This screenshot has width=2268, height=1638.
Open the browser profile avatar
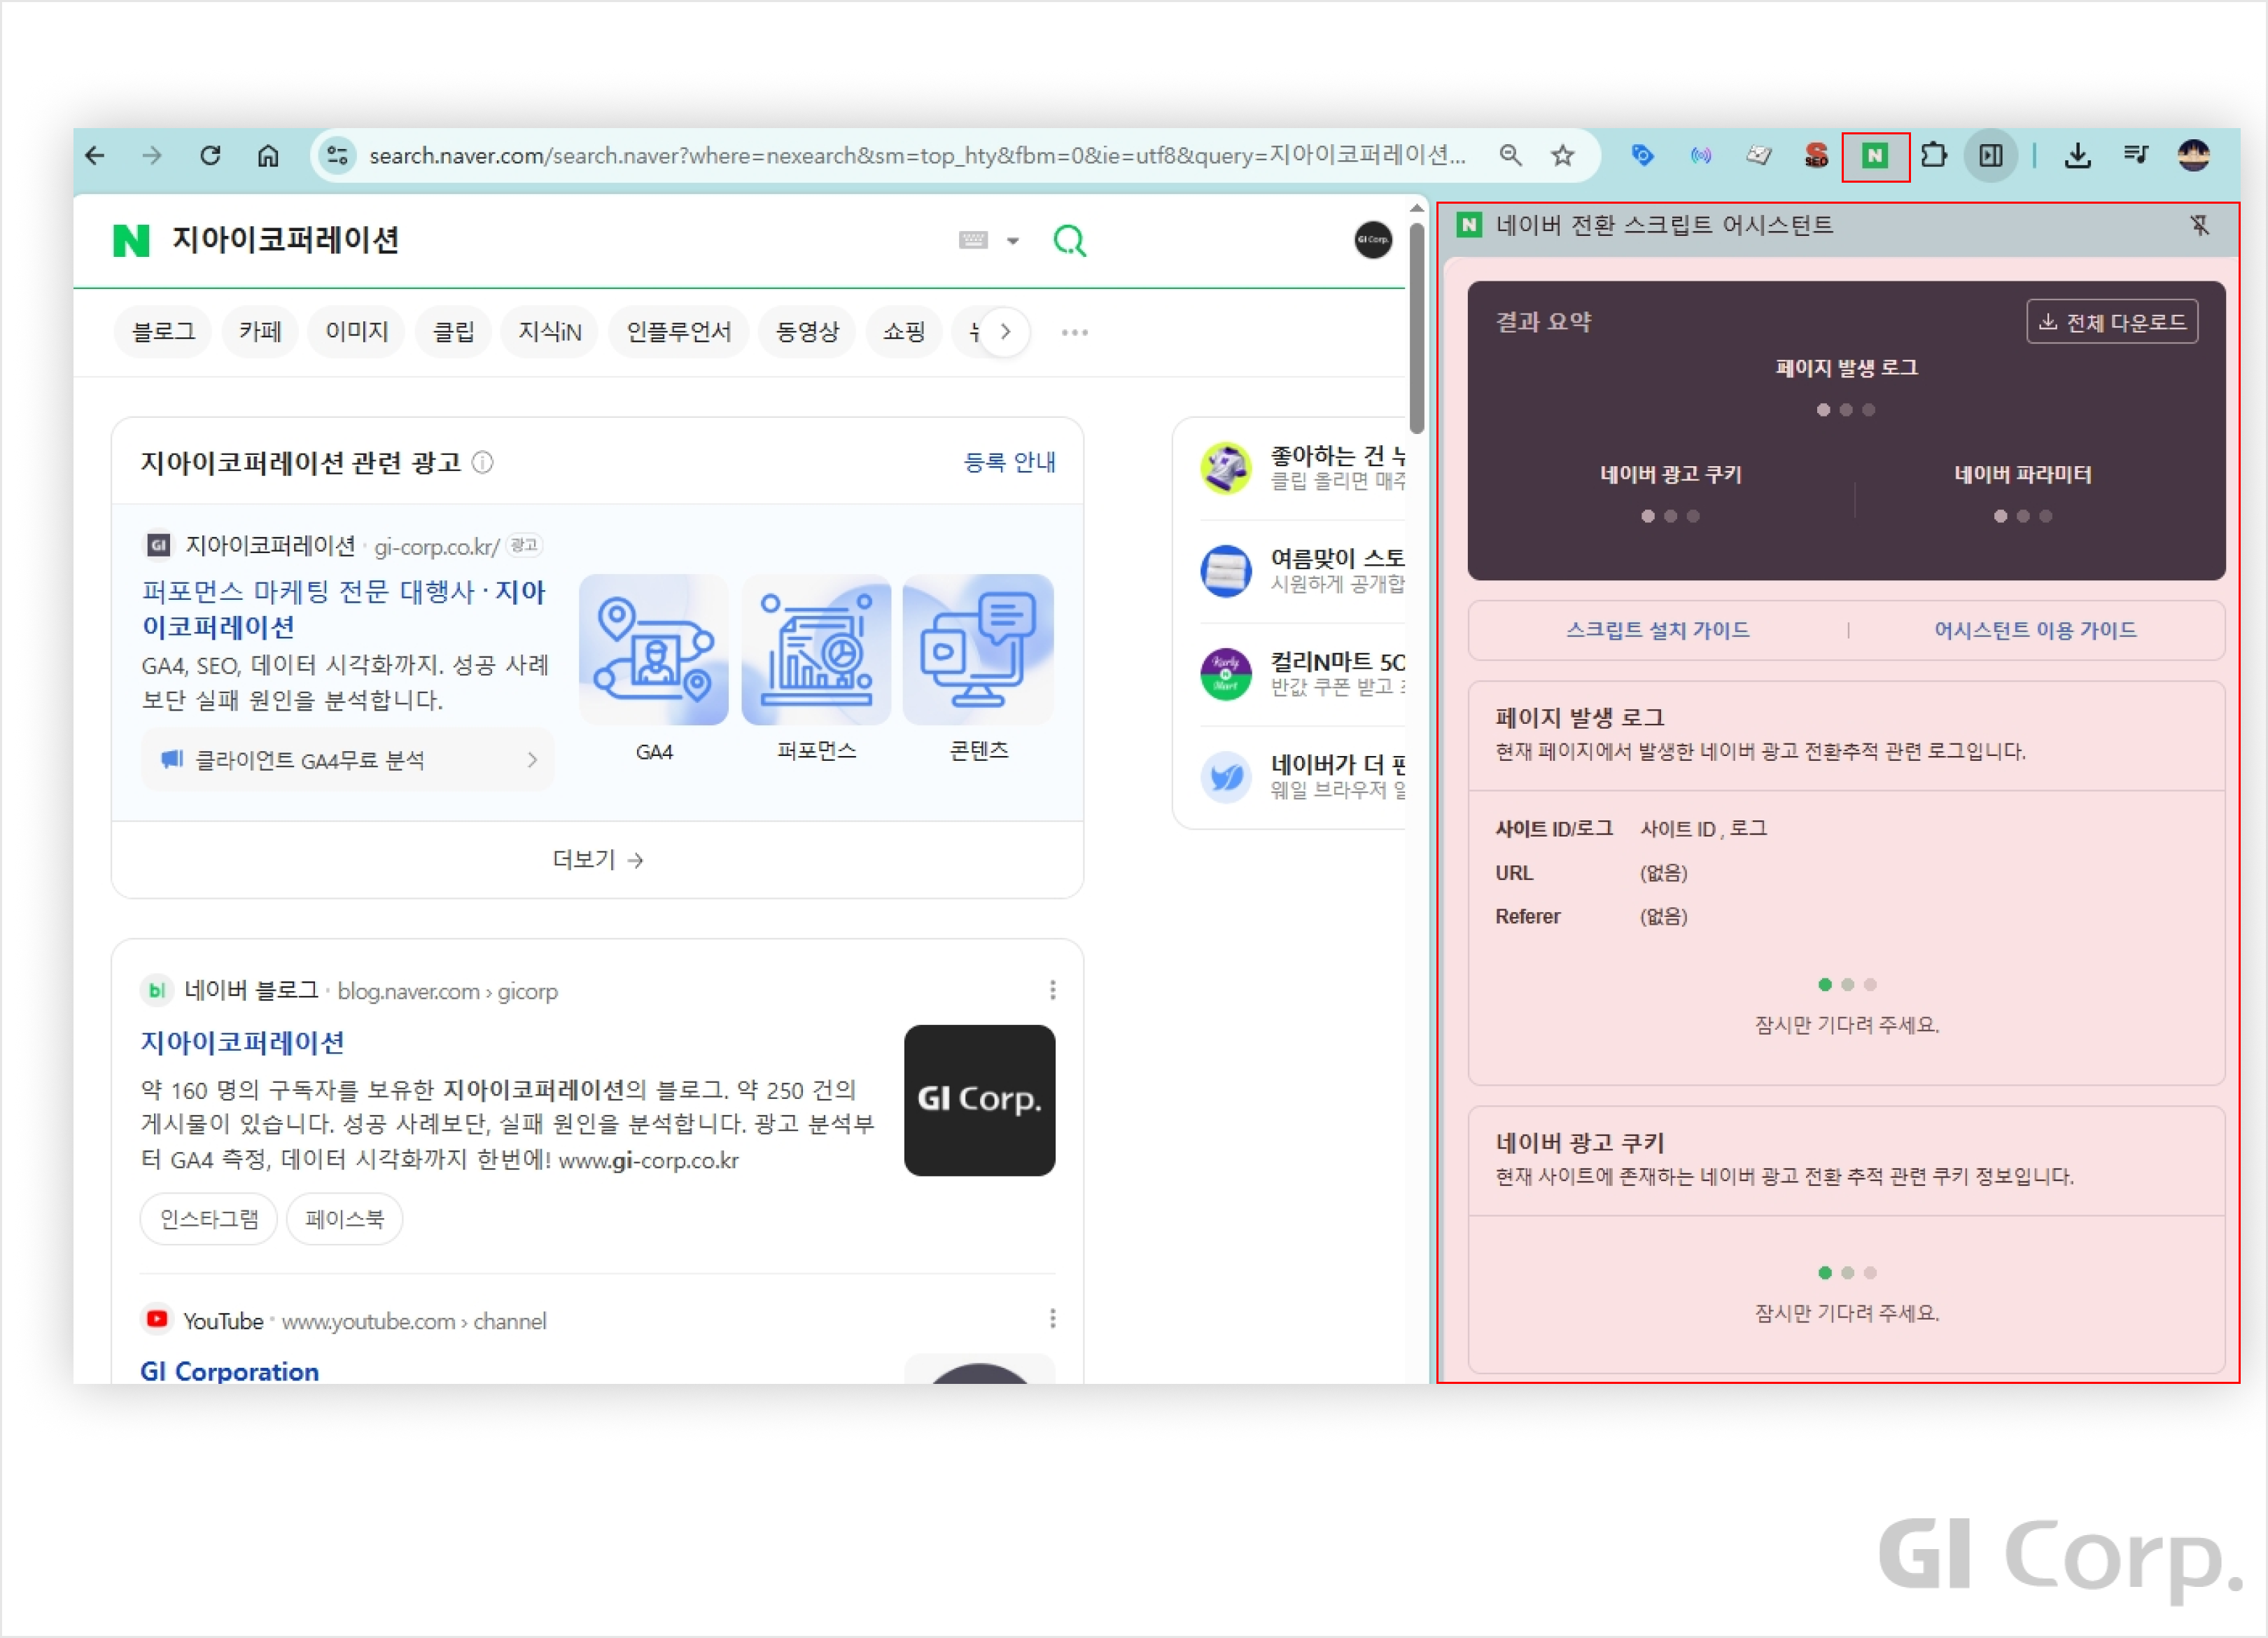(x=2194, y=156)
